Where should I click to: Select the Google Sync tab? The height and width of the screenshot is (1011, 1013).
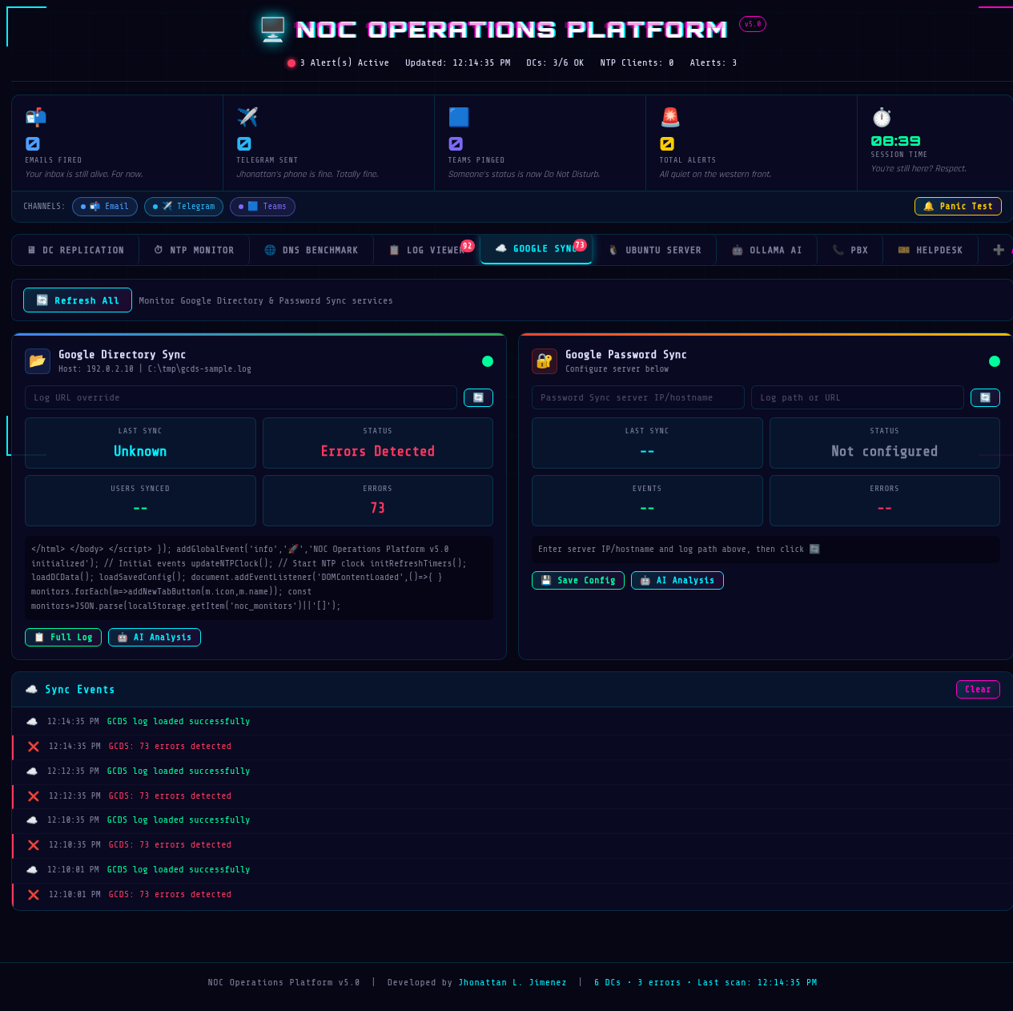tap(536, 249)
